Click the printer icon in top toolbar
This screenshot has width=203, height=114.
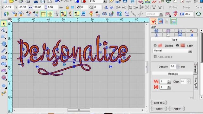[x=28, y=2]
